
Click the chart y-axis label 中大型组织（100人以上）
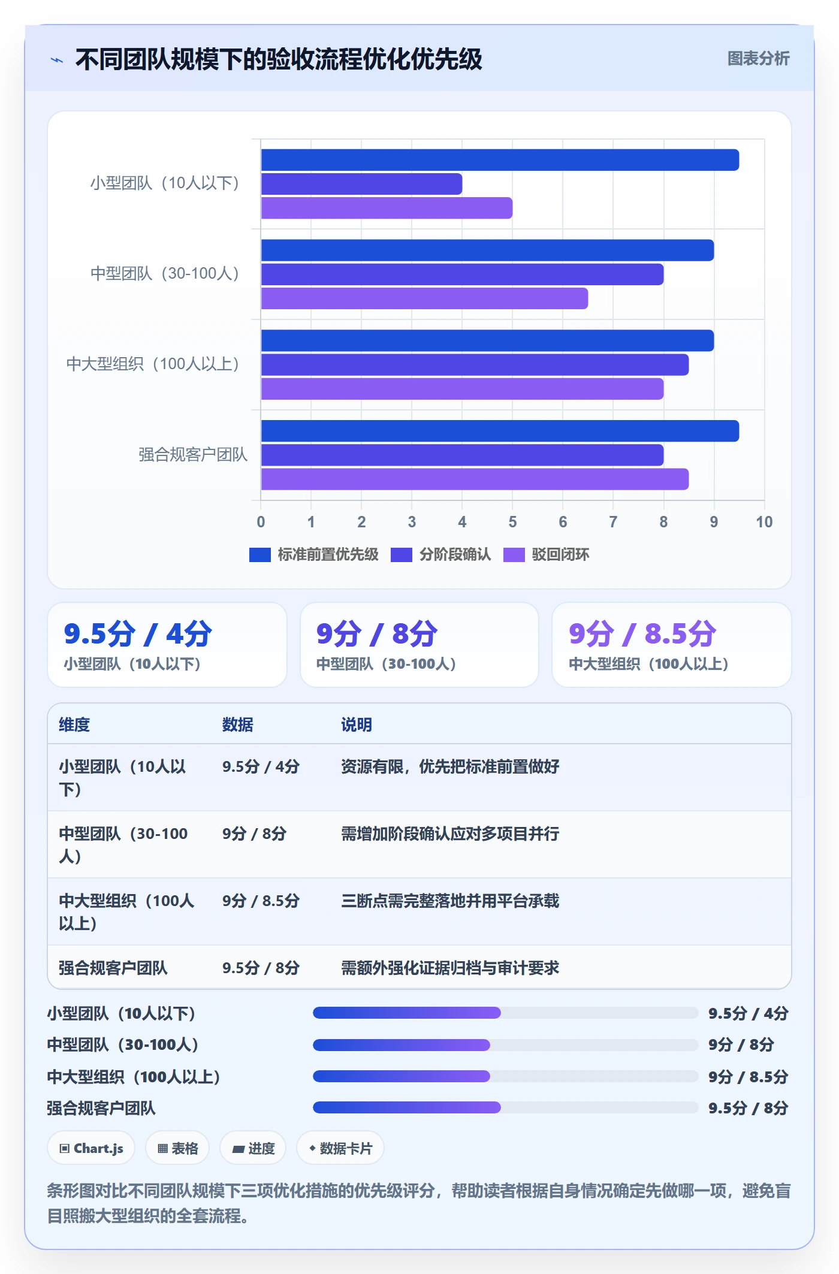(x=153, y=364)
